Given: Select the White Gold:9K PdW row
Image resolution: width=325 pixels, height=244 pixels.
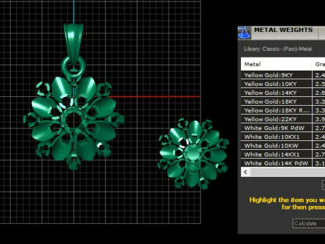Looking at the screenshot, I should click(283, 128).
